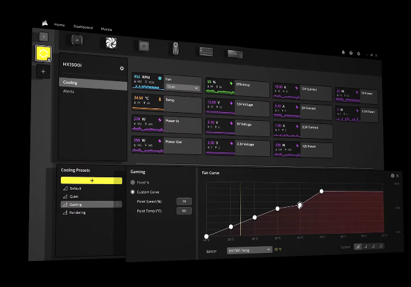Screen dimensions: 411x287
Task: Click the lightning icon on 5V Current tile
Action: coord(297,107)
